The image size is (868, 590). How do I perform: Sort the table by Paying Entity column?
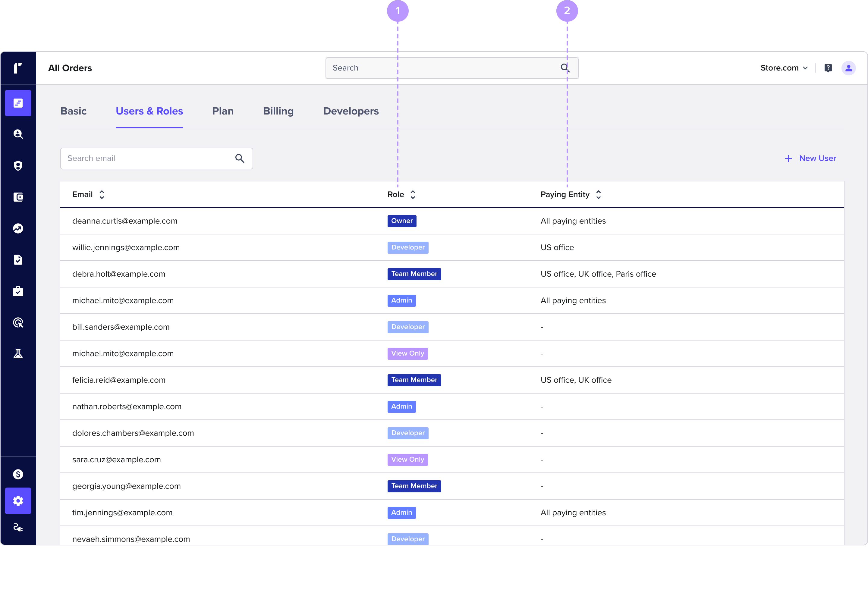tap(598, 195)
